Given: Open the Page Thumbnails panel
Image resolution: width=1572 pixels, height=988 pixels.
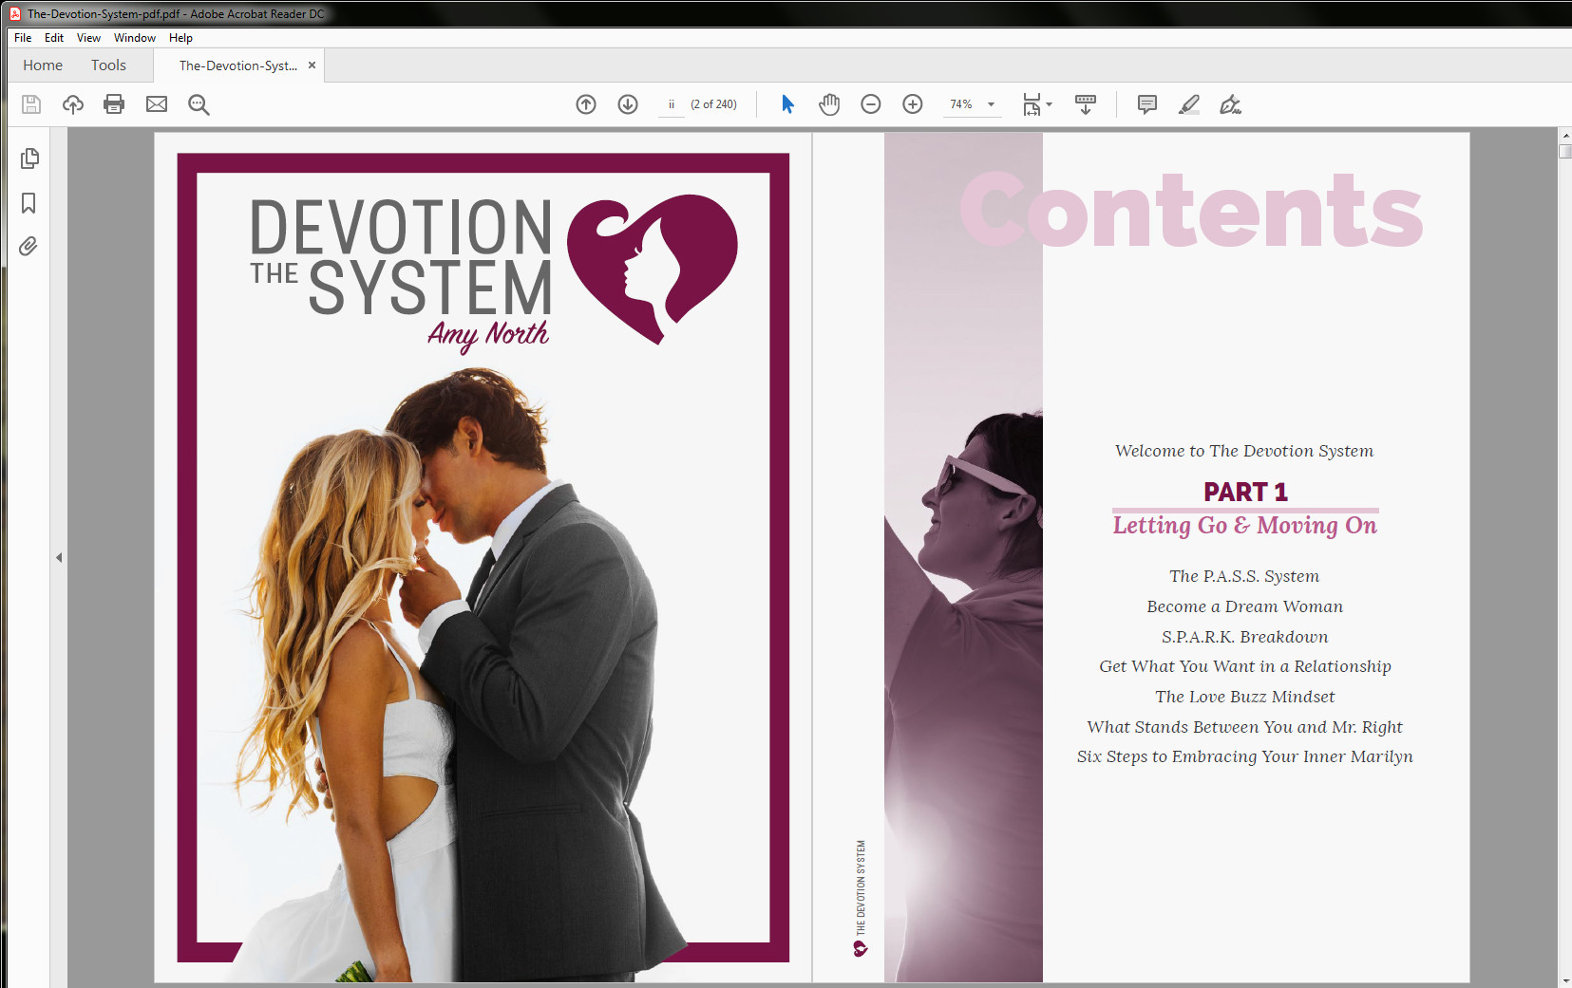Looking at the screenshot, I should (x=28, y=158).
